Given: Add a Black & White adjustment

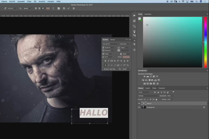Looking at the screenshot, I should click(149, 80).
